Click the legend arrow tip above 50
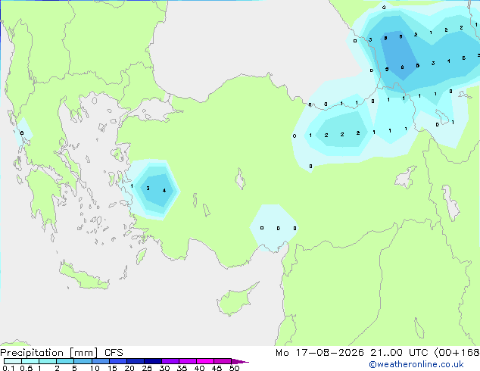The image size is (480, 371). [x=240, y=361]
